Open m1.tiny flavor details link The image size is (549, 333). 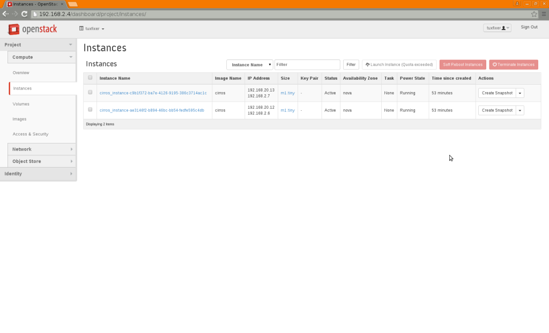point(287,93)
